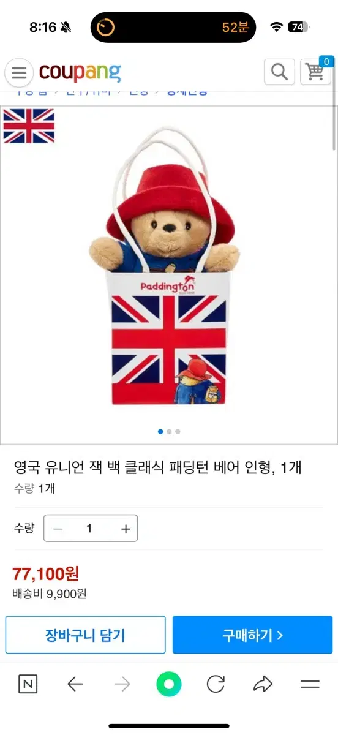Open browser menu with two-line icon
The width and height of the screenshot is (338, 735).
click(x=310, y=684)
